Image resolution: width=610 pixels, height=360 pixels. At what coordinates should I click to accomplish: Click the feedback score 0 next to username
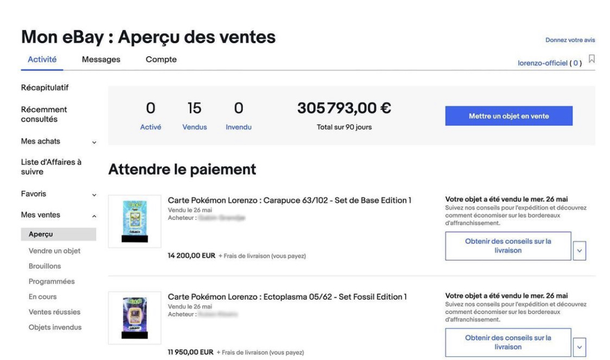click(x=576, y=63)
